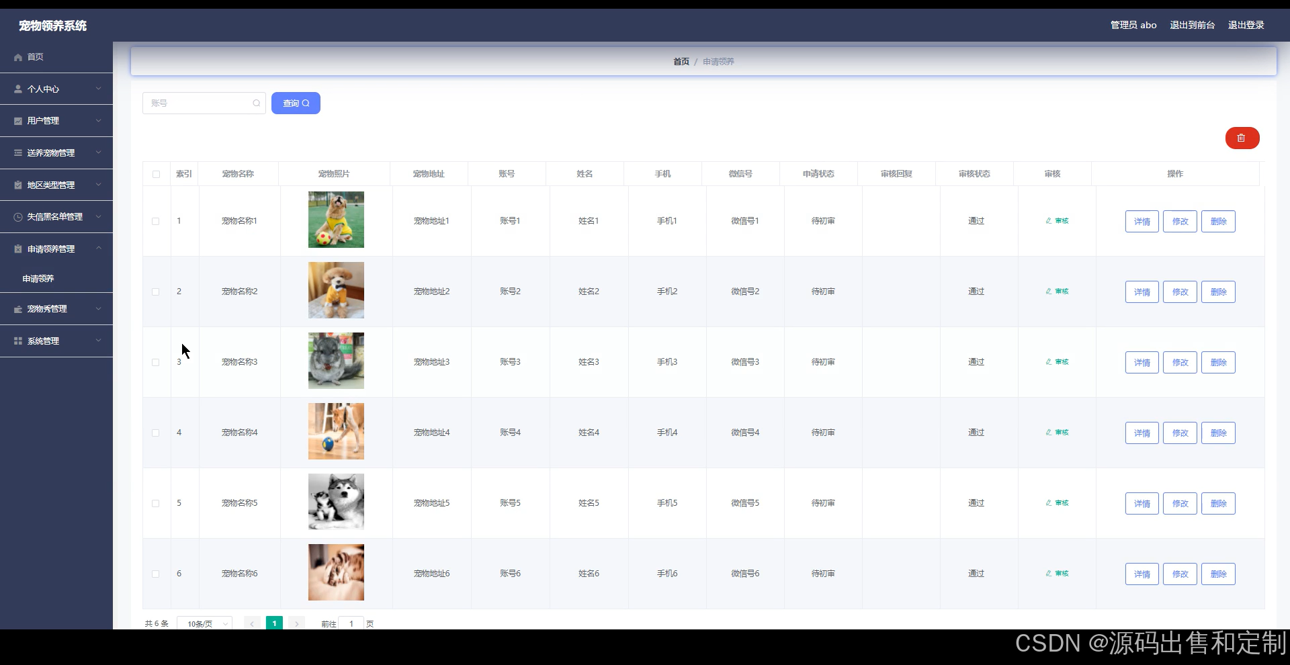This screenshot has height=665, width=1290.
Task: Open the dog with ball photo in row 1
Action: tap(336, 220)
